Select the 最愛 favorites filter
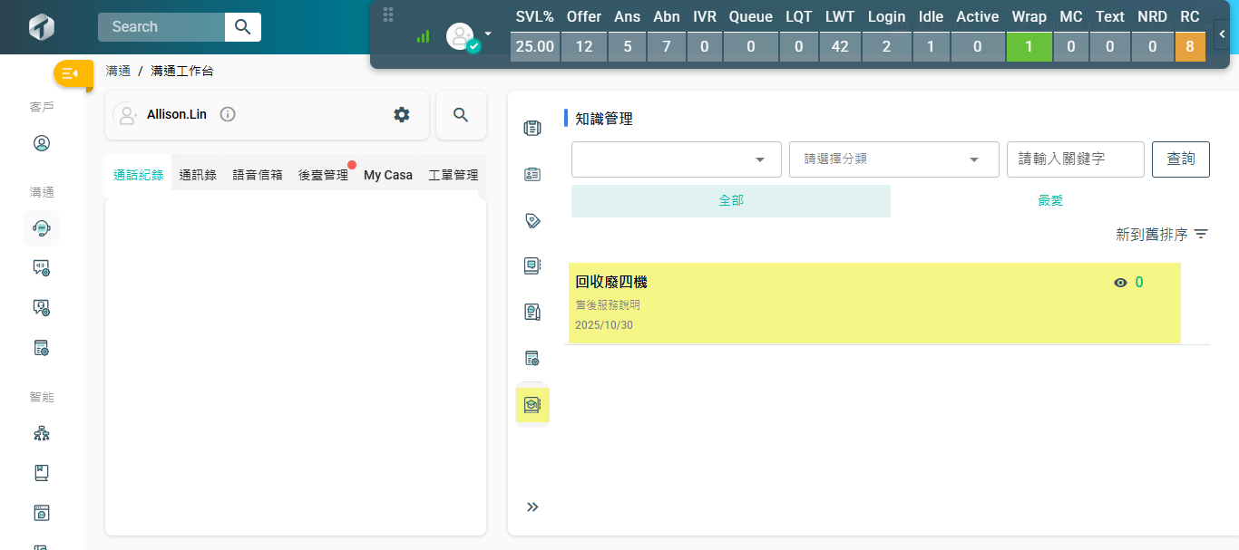 point(1049,201)
